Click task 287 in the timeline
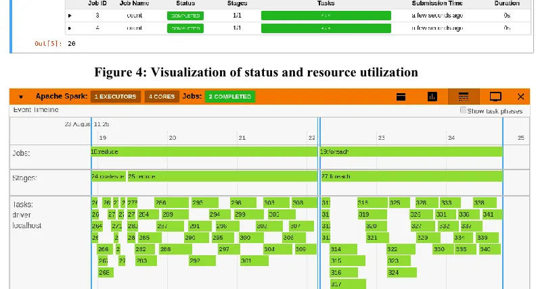This screenshot has width=536, height=289. pyautogui.click(x=171, y=226)
